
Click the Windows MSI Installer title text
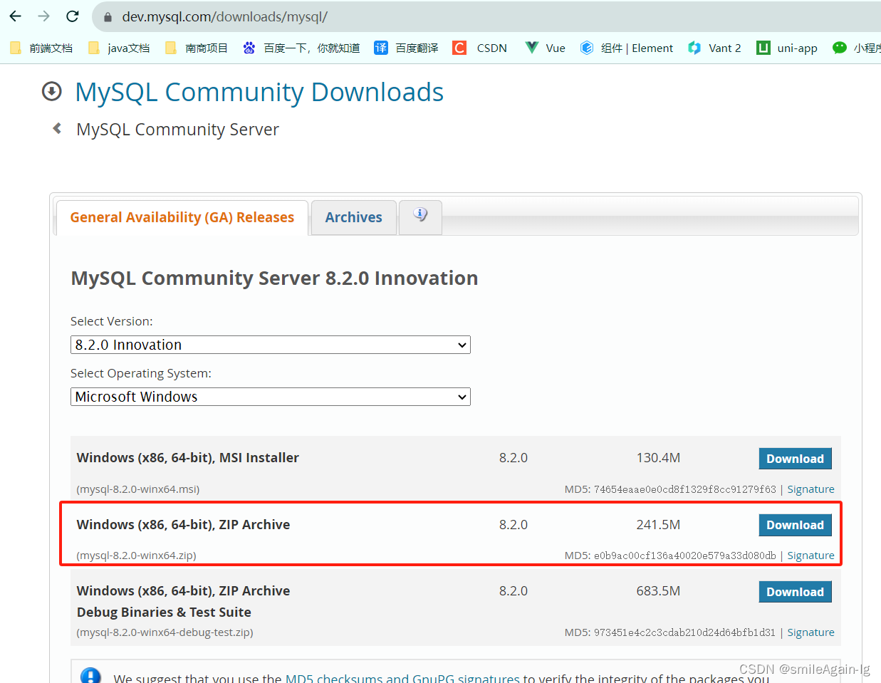pos(188,458)
